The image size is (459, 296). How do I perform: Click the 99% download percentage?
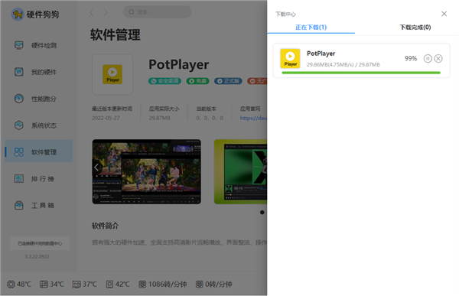(411, 59)
